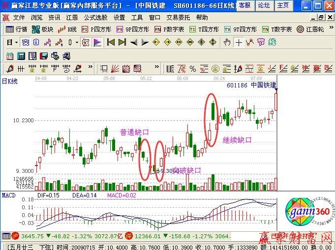Open the 行情 market quotes view
The width and height of the screenshot is (335, 250).
point(17,29)
